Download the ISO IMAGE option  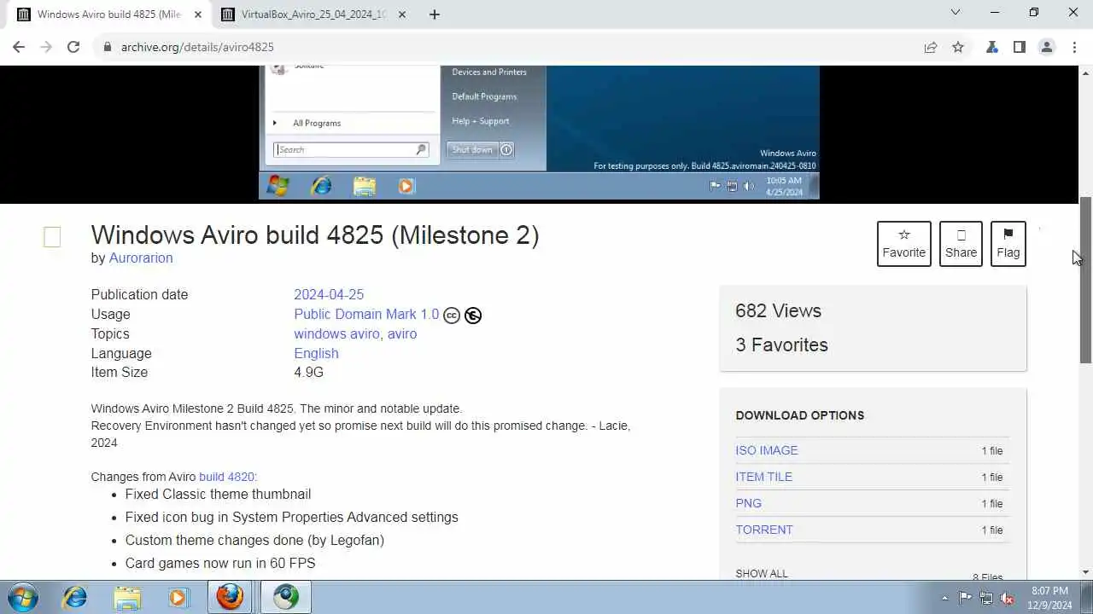click(x=767, y=450)
